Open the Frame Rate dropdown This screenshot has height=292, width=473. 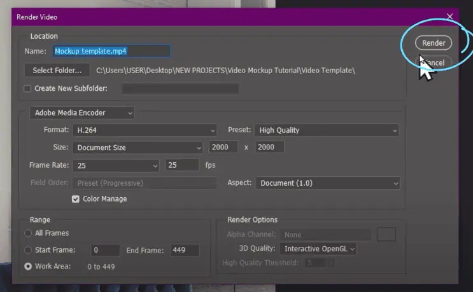[x=116, y=165]
